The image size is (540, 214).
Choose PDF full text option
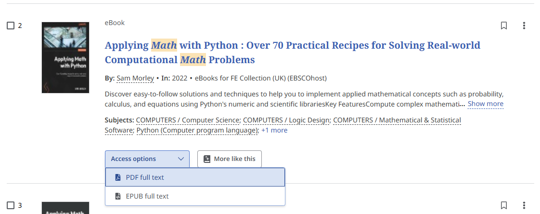[x=145, y=177]
